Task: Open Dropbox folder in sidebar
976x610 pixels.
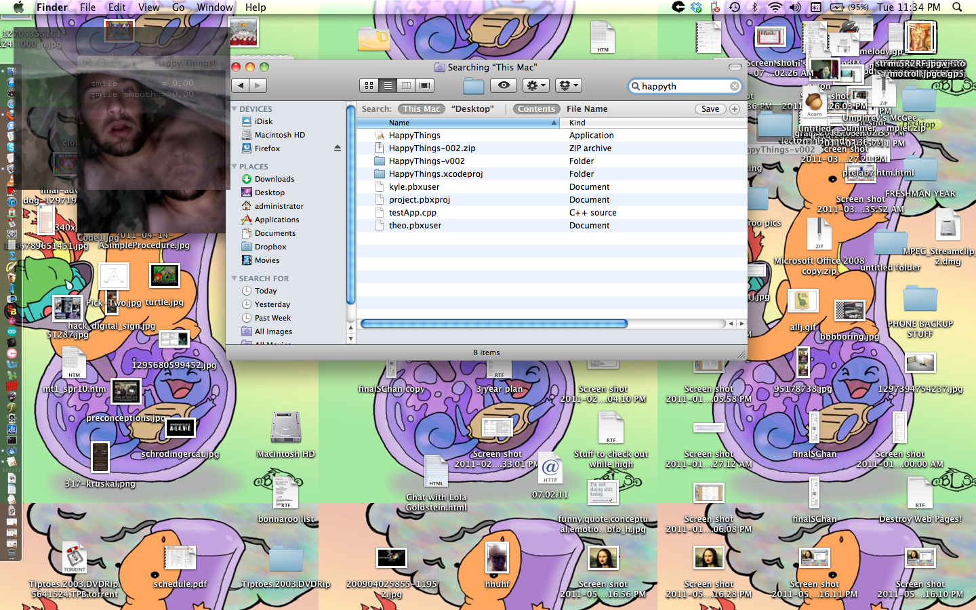Action: (270, 247)
